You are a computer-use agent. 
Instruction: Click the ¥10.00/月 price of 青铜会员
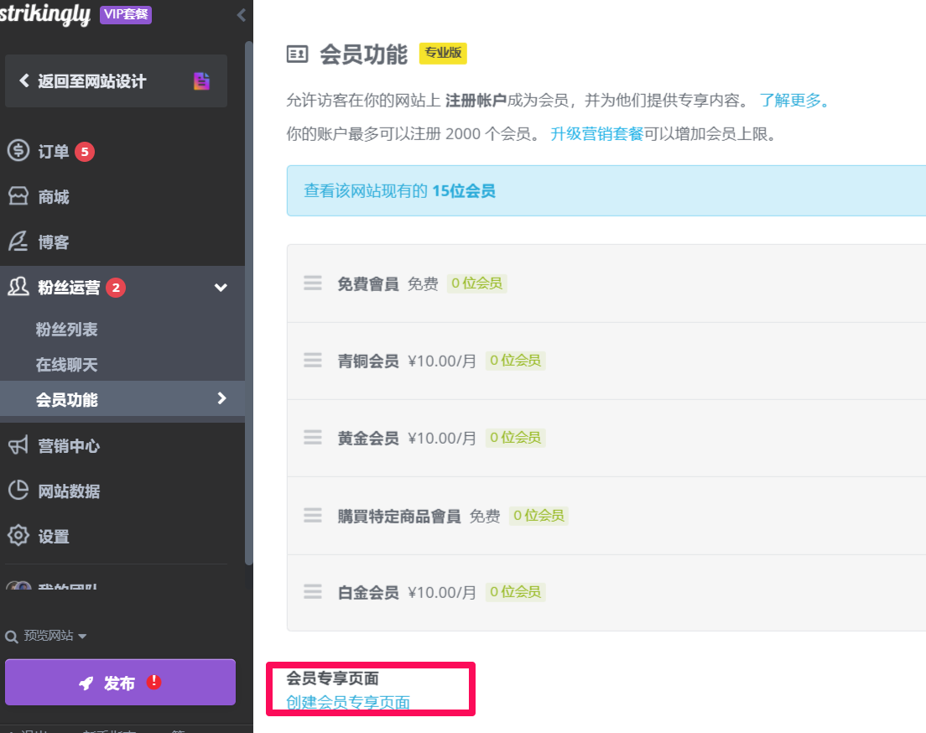click(442, 361)
